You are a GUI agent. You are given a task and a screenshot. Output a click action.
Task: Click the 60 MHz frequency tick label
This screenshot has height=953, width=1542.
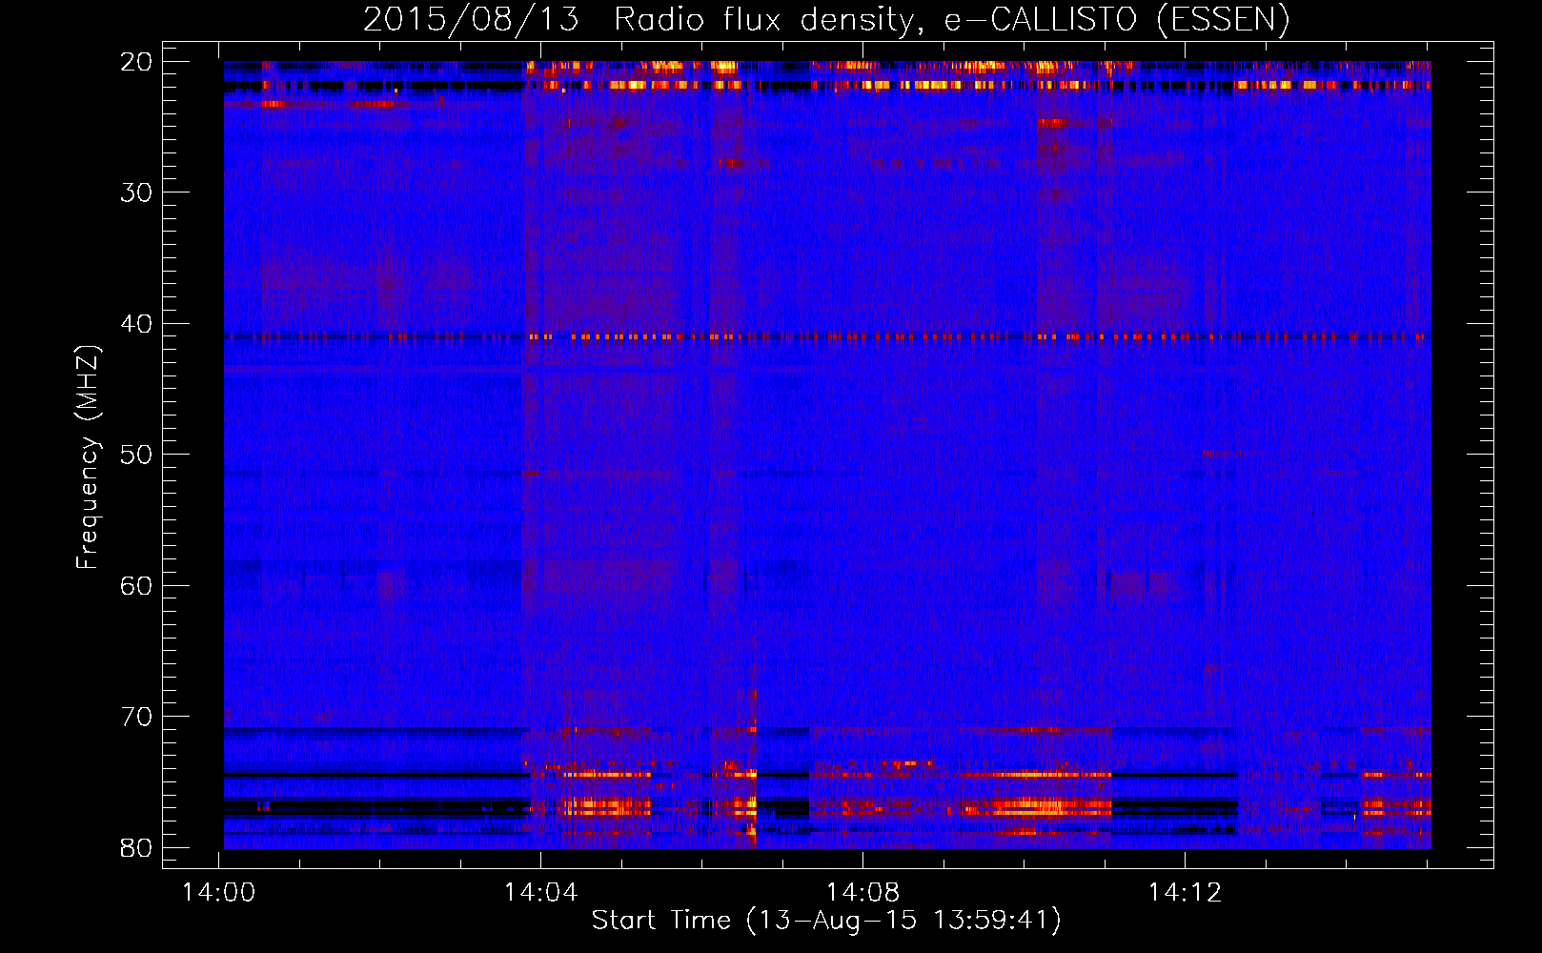[136, 586]
